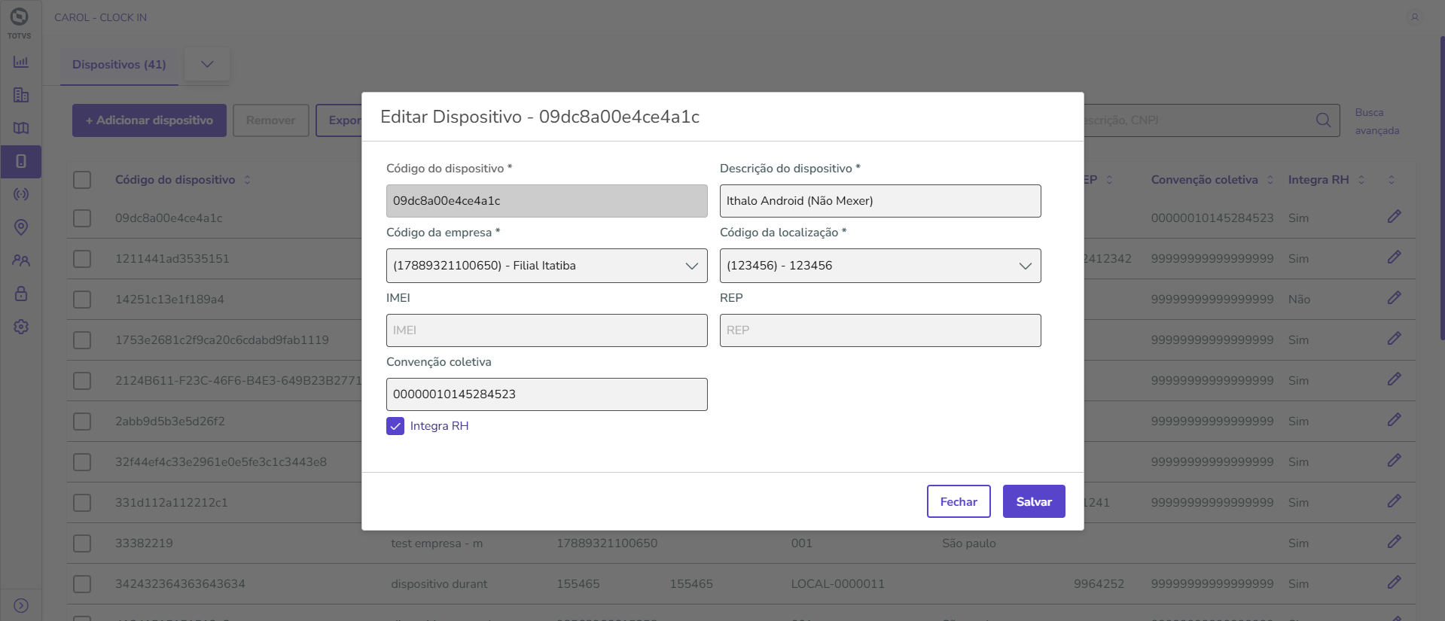Select the location pin sidebar icon
This screenshot has width=1445, height=621.
click(x=21, y=227)
